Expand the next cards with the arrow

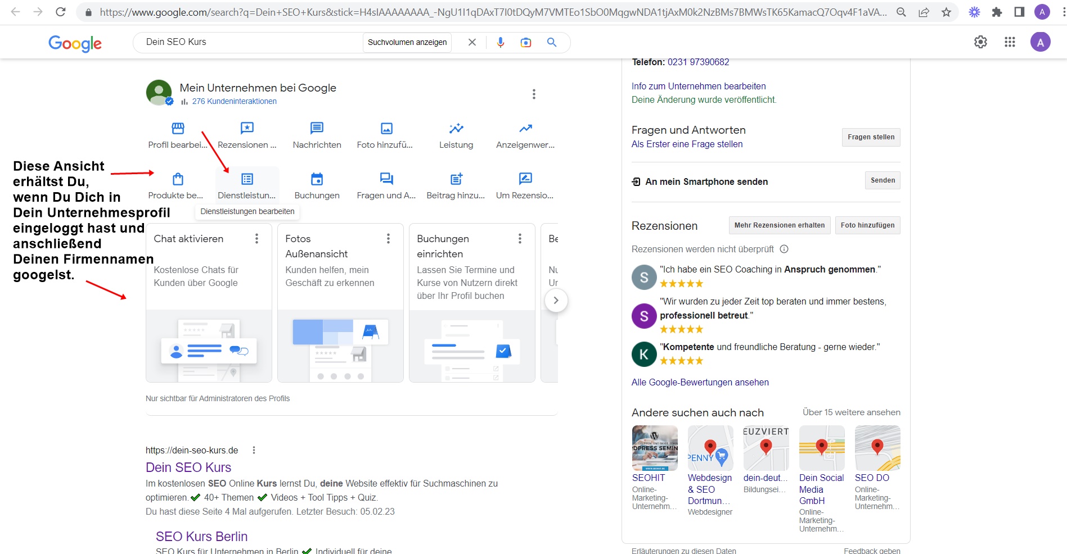click(556, 301)
